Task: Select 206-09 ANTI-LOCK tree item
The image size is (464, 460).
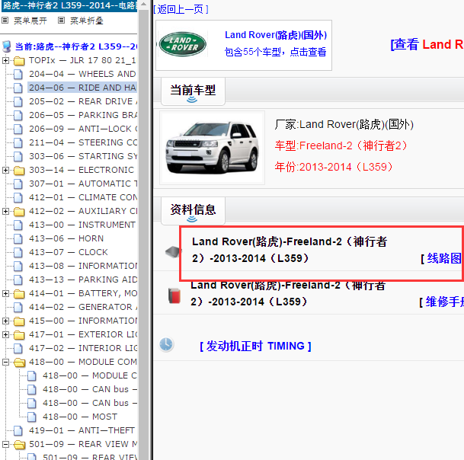Action: (x=83, y=129)
